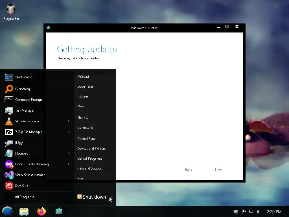Expand Firefox Private Browsing submenu arrow
The image size is (289, 217).
point(69,164)
